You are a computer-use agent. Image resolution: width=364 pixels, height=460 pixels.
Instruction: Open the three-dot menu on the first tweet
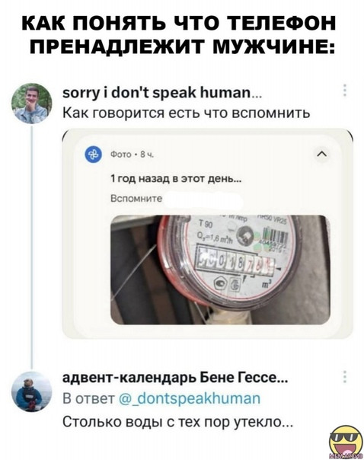pos(345,91)
